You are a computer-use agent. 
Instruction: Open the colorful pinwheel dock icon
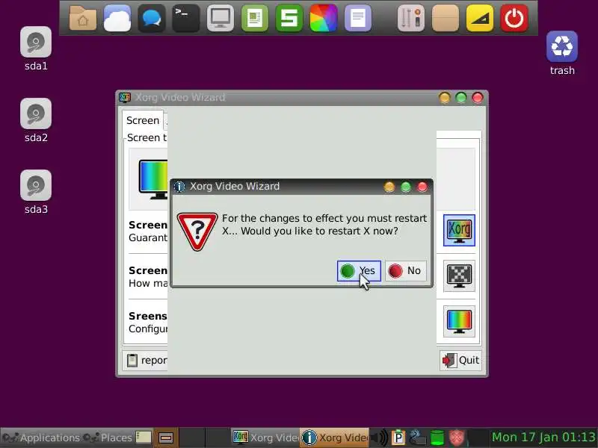[324, 18]
